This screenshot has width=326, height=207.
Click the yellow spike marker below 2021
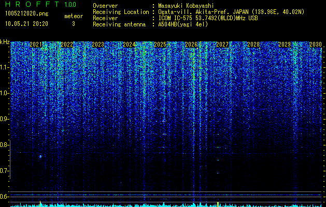(40, 204)
